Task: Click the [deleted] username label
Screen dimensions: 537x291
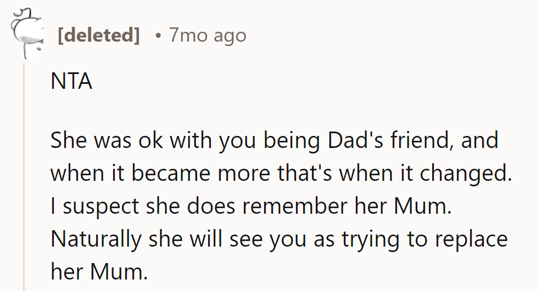Action: [x=98, y=36]
